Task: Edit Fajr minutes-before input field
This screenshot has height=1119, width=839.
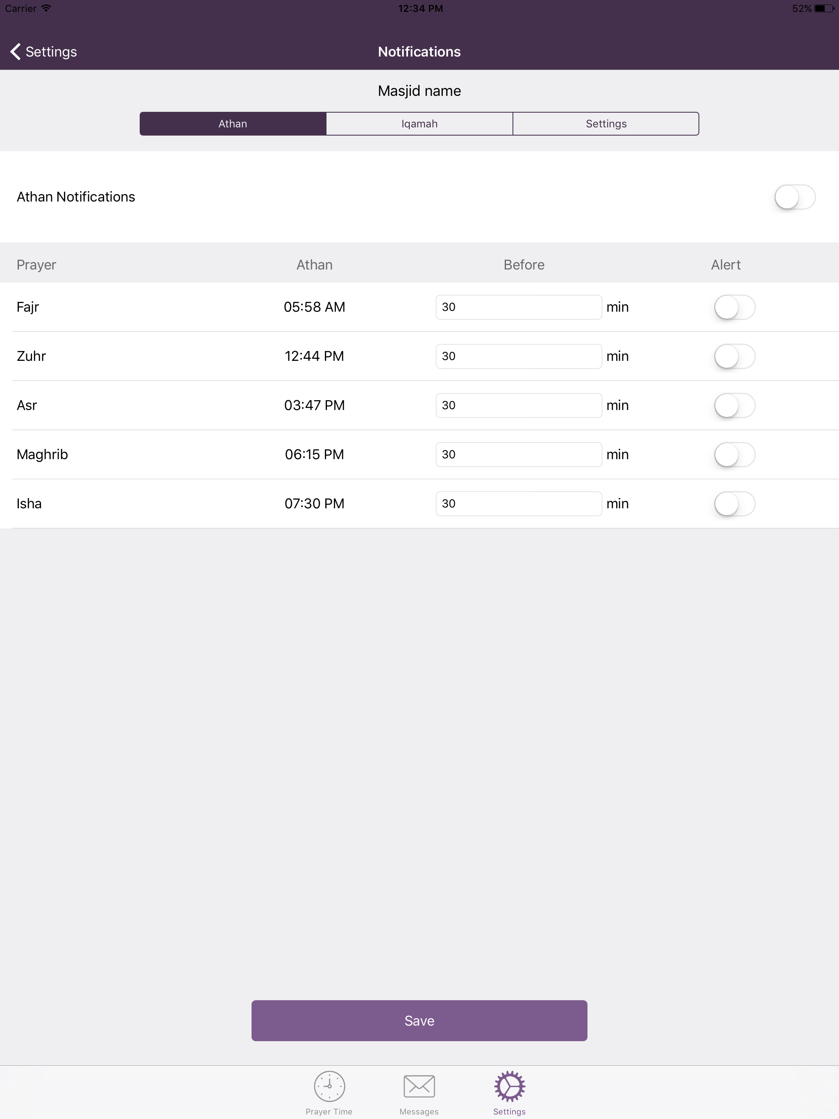Action: [x=518, y=307]
